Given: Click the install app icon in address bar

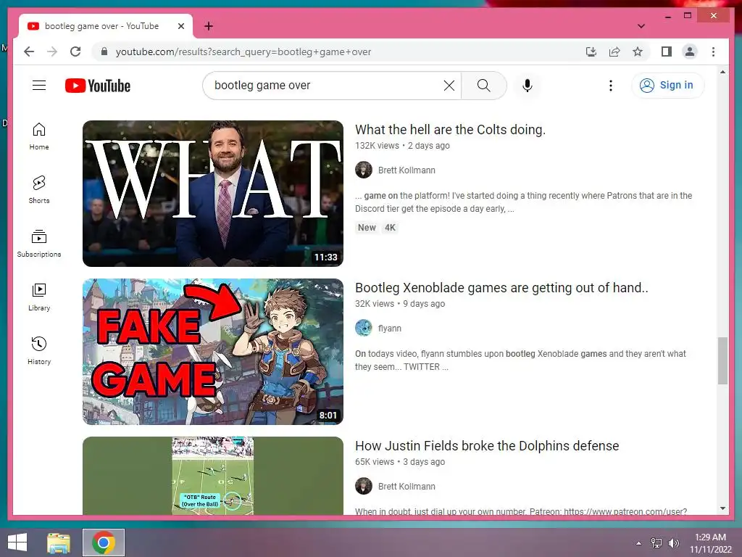Looking at the screenshot, I should [x=591, y=51].
